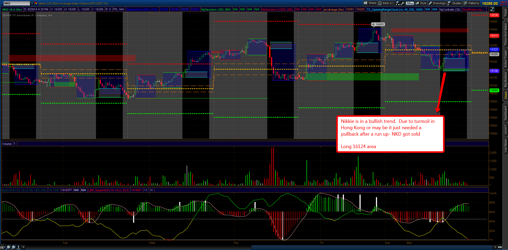Screen dimensions: 508x250
Task: Click the 19.5377 tfpZLACD value cell
Action: coord(67,190)
